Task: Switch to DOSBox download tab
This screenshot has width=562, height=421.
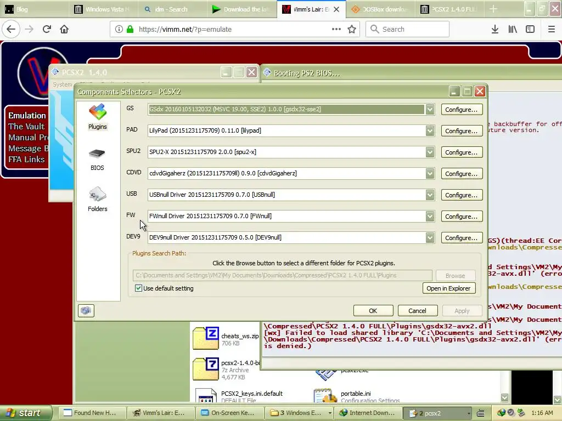Action: tap(381, 9)
